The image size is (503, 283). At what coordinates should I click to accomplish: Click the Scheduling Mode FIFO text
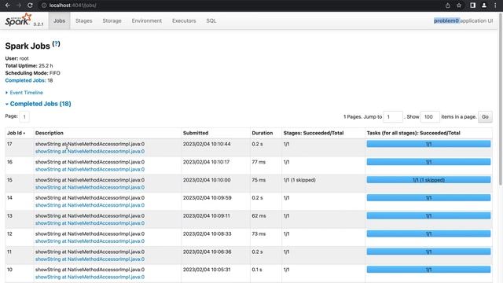point(32,73)
